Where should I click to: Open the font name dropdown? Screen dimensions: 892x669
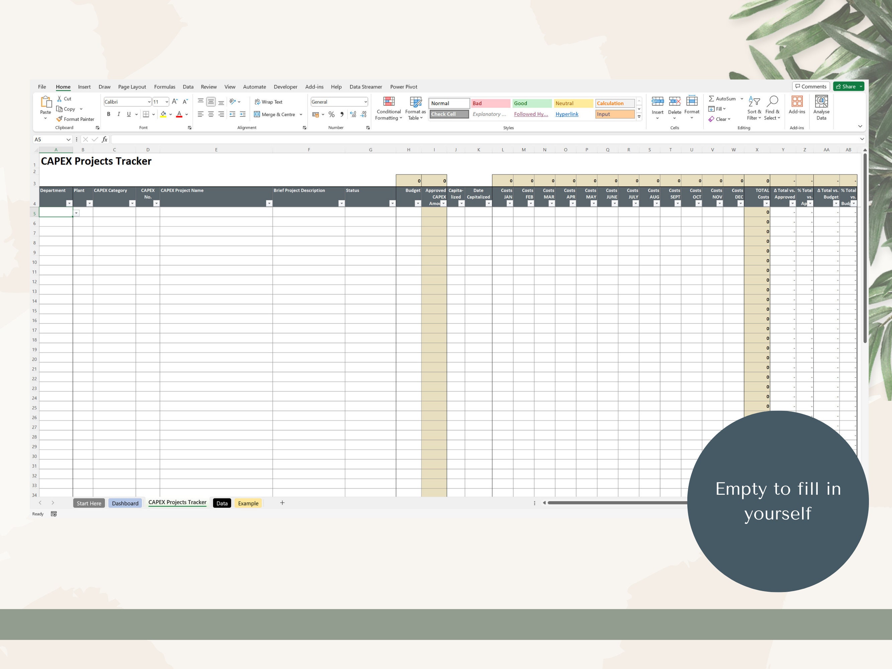pyautogui.click(x=149, y=102)
